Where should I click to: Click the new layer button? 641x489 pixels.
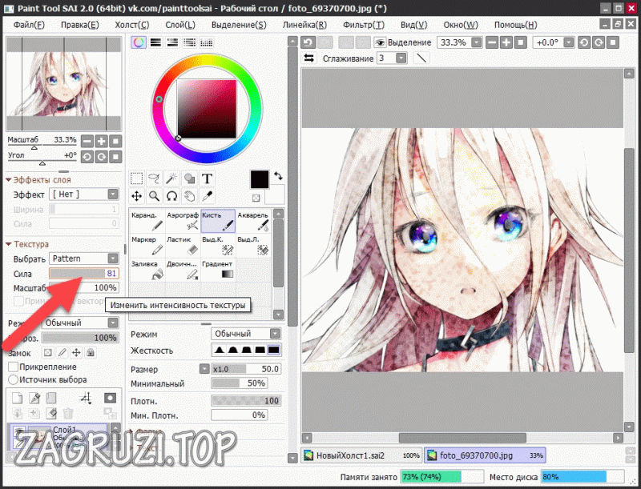coord(17,398)
